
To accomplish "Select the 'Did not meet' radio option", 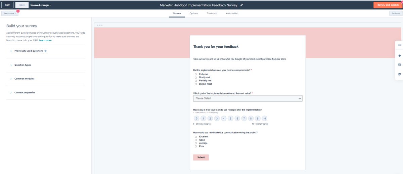I will click(x=196, y=84).
